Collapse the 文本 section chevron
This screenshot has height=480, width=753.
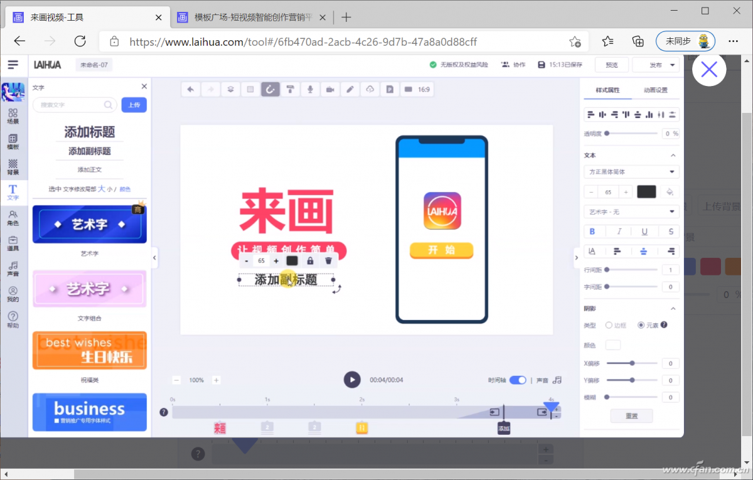point(673,155)
